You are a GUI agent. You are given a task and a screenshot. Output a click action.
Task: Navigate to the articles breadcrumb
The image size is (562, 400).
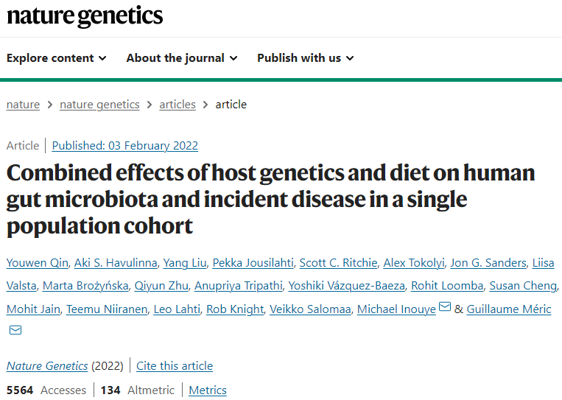click(x=178, y=105)
